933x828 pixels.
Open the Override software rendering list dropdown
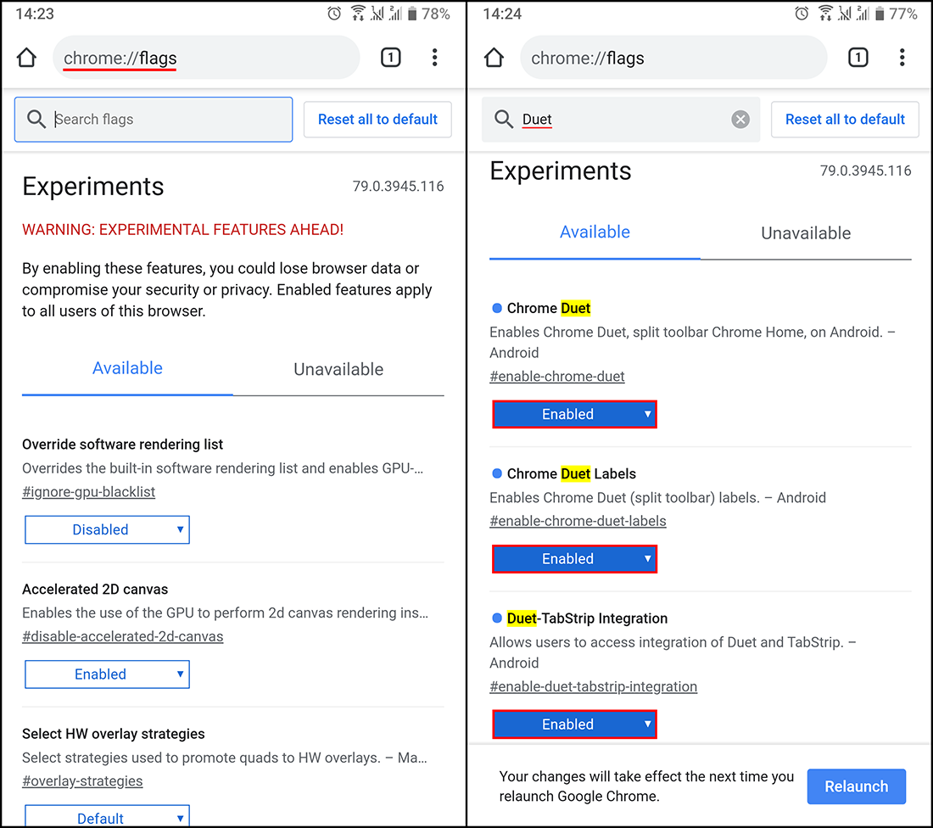point(107,529)
